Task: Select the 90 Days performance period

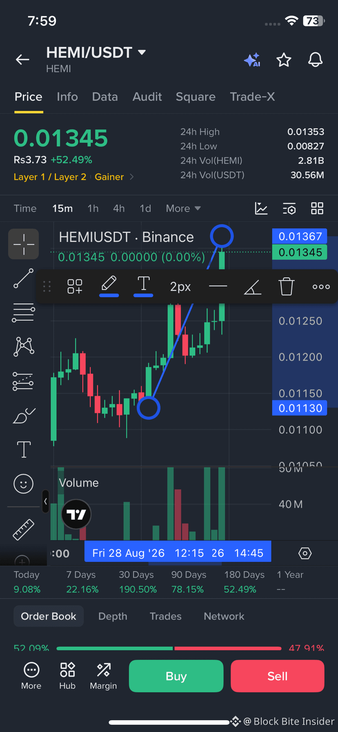Action: 189,582
